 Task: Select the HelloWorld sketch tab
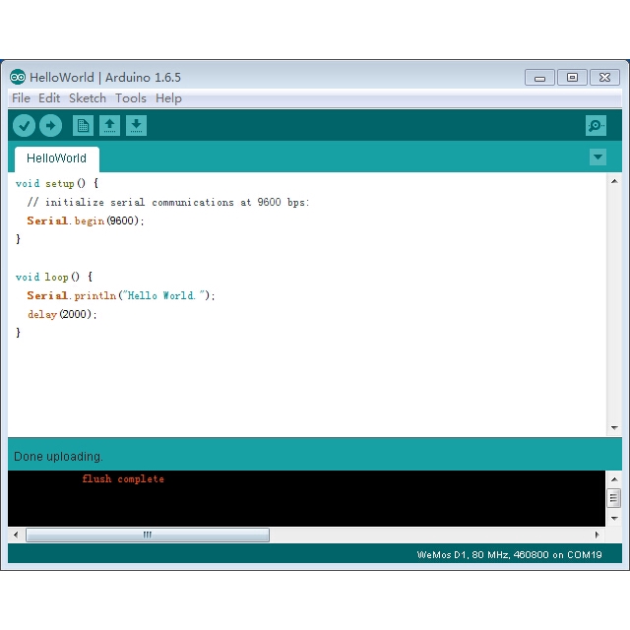[x=56, y=158]
